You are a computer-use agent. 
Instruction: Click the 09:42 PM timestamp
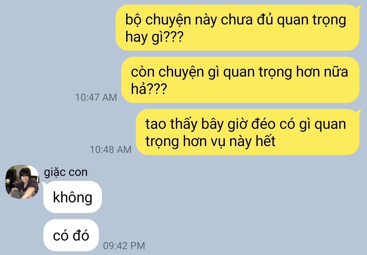pos(124,246)
